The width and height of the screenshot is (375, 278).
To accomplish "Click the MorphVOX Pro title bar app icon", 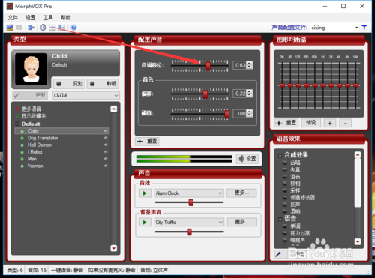I will (10, 6).
